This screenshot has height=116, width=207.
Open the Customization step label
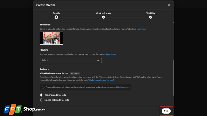tap(103, 13)
